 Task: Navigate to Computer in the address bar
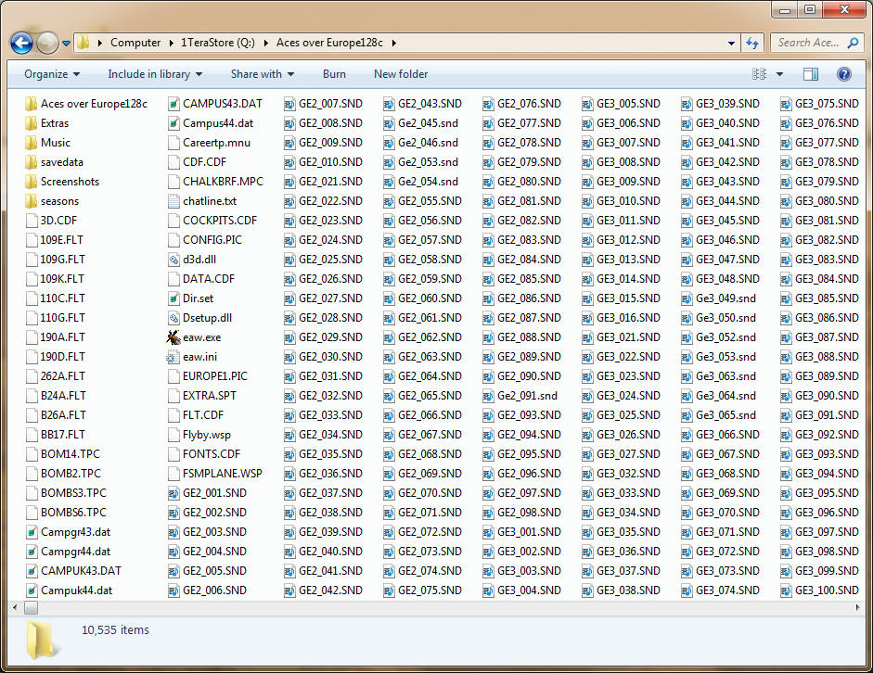click(135, 43)
